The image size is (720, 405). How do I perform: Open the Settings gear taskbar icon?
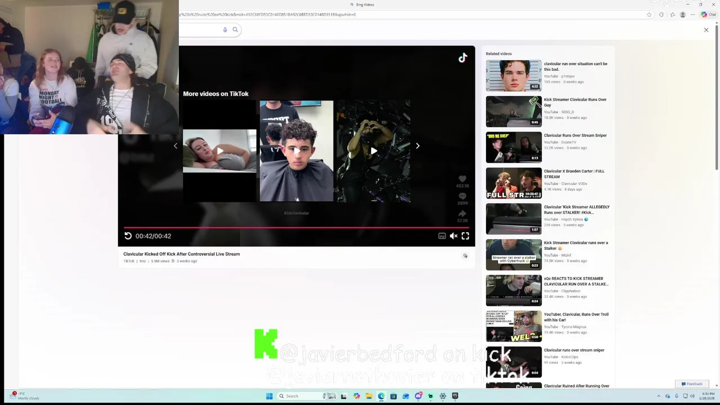coord(443,396)
